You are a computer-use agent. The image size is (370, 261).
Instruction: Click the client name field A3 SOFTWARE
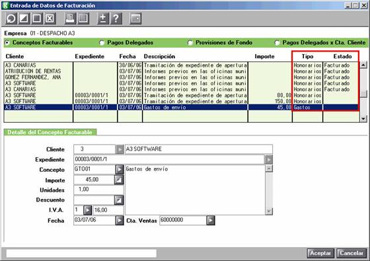[199, 149]
